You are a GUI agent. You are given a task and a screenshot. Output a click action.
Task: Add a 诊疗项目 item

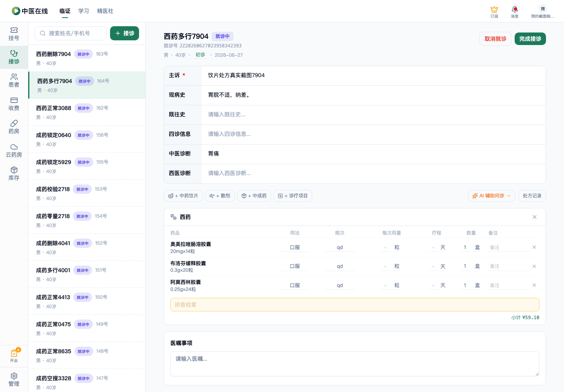pyautogui.click(x=293, y=196)
